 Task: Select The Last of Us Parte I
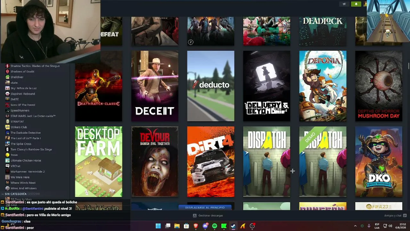coord(26,138)
